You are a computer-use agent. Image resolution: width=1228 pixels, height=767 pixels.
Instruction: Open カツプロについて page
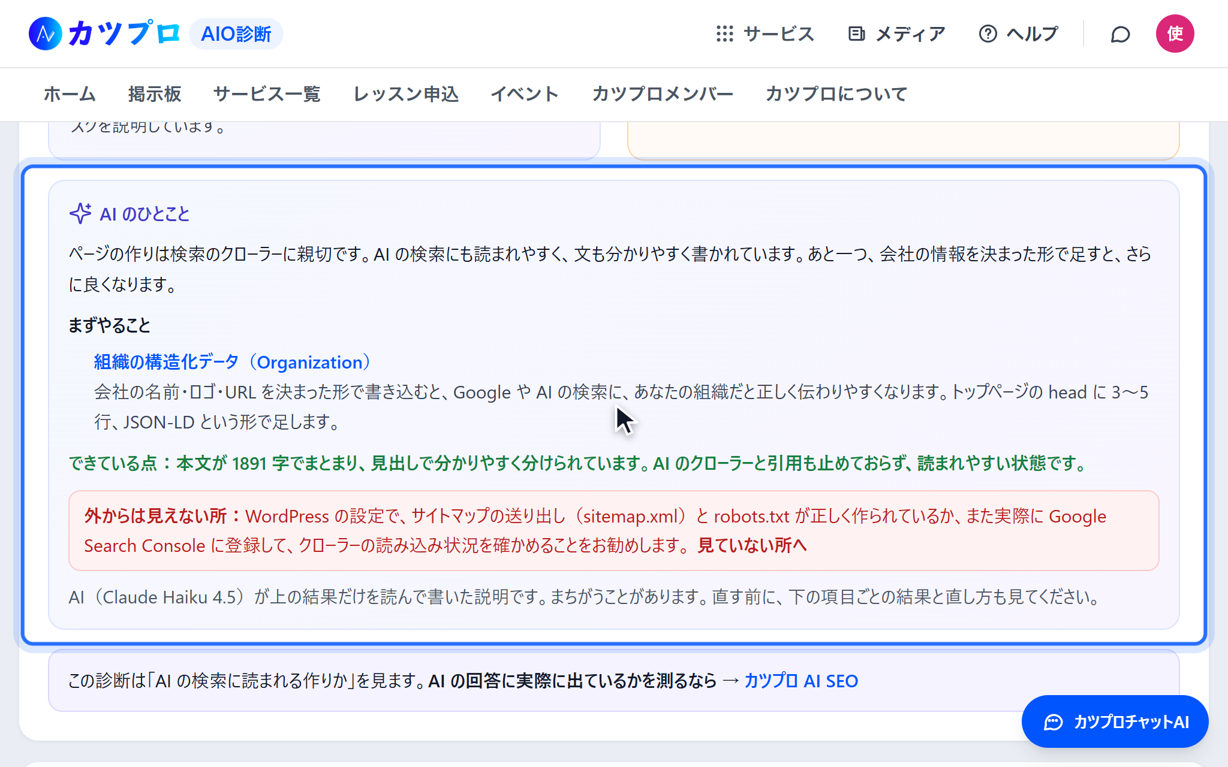click(x=836, y=94)
